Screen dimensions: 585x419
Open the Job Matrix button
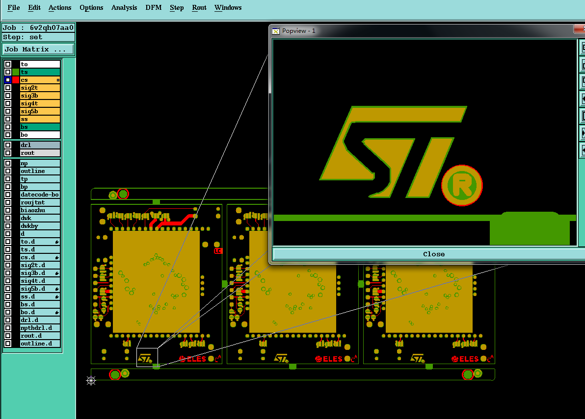(x=38, y=49)
